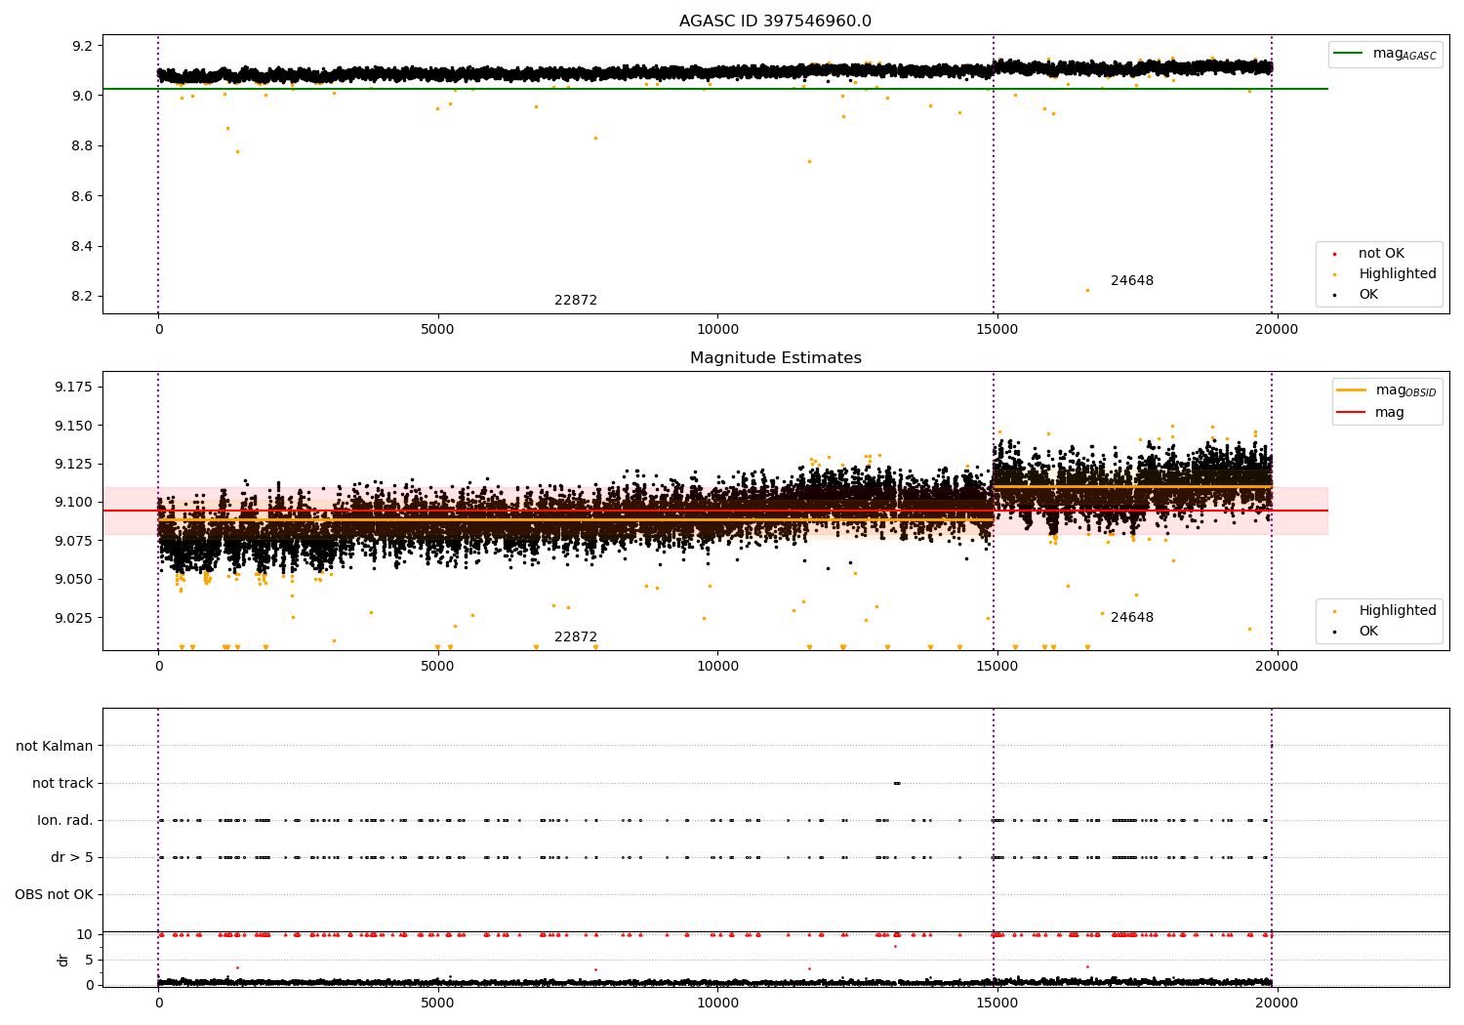This screenshot has width=1464, height=1025.
Task: Click x-axis tick "10000" under the Magnitude Estimates plot
Action: [717, 667]
